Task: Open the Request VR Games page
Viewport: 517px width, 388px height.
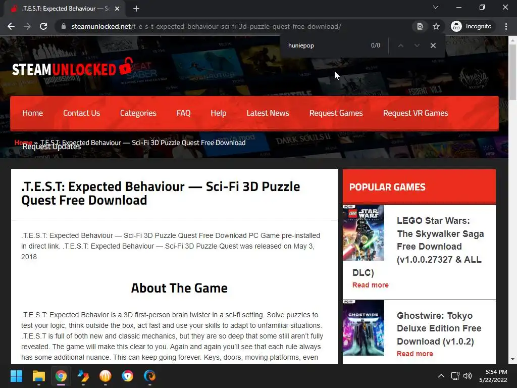Action: (x=416, y=113)
